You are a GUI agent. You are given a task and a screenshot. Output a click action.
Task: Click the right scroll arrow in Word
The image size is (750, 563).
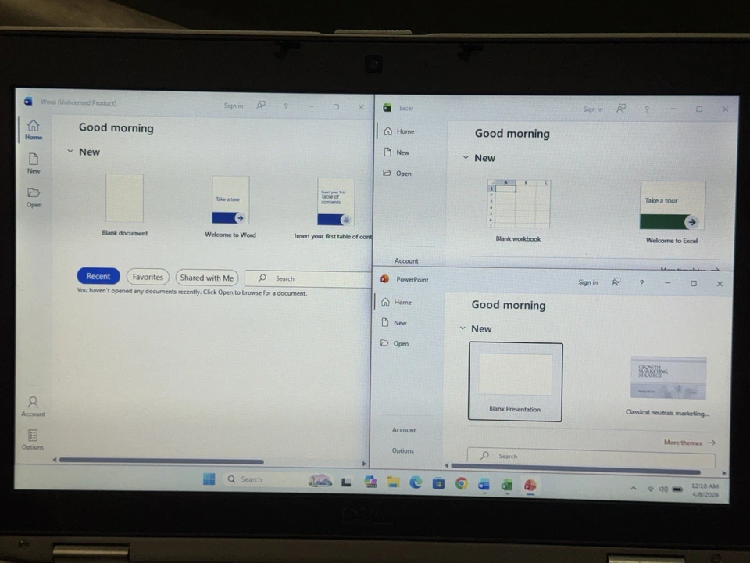click(x=364, y=464)
